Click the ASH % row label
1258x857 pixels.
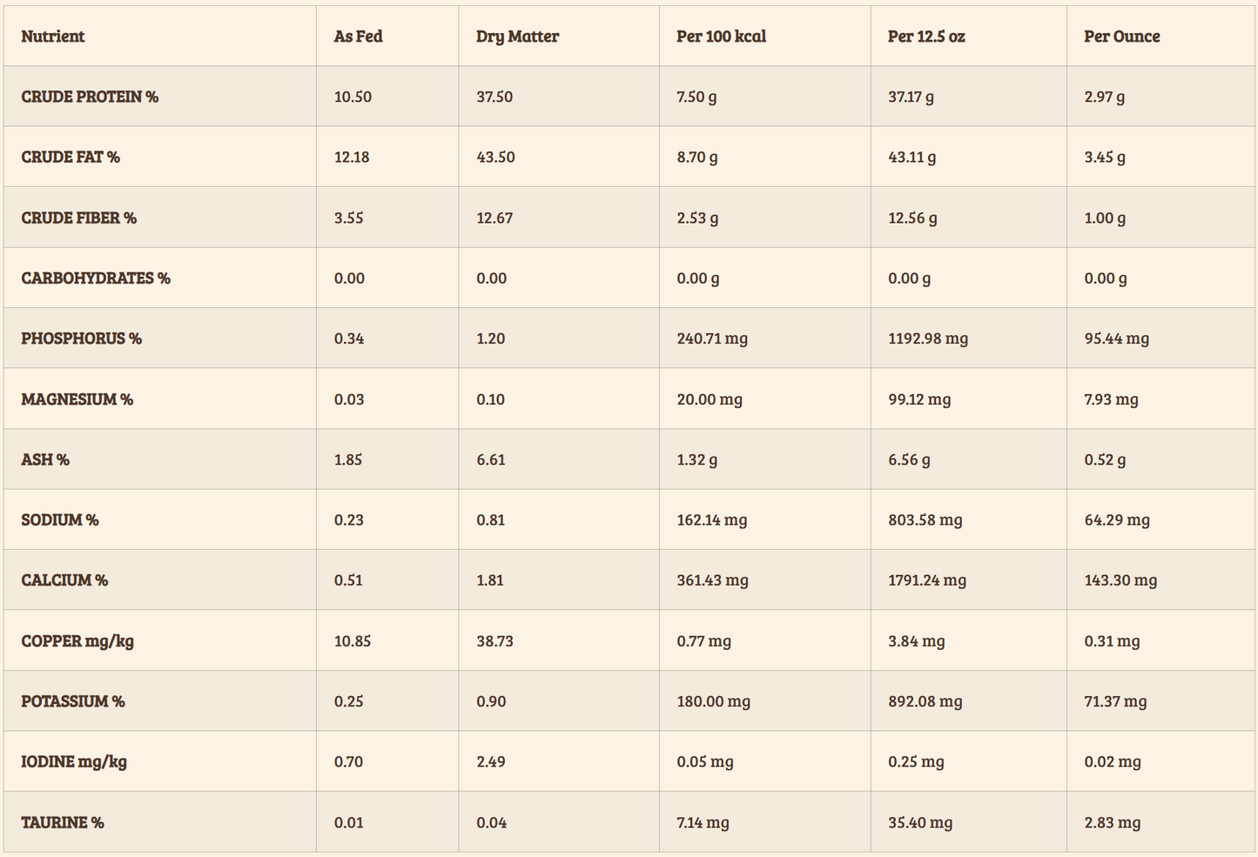point(45,459)
